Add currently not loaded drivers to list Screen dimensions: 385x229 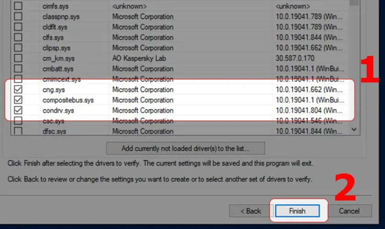pos(185,148)
